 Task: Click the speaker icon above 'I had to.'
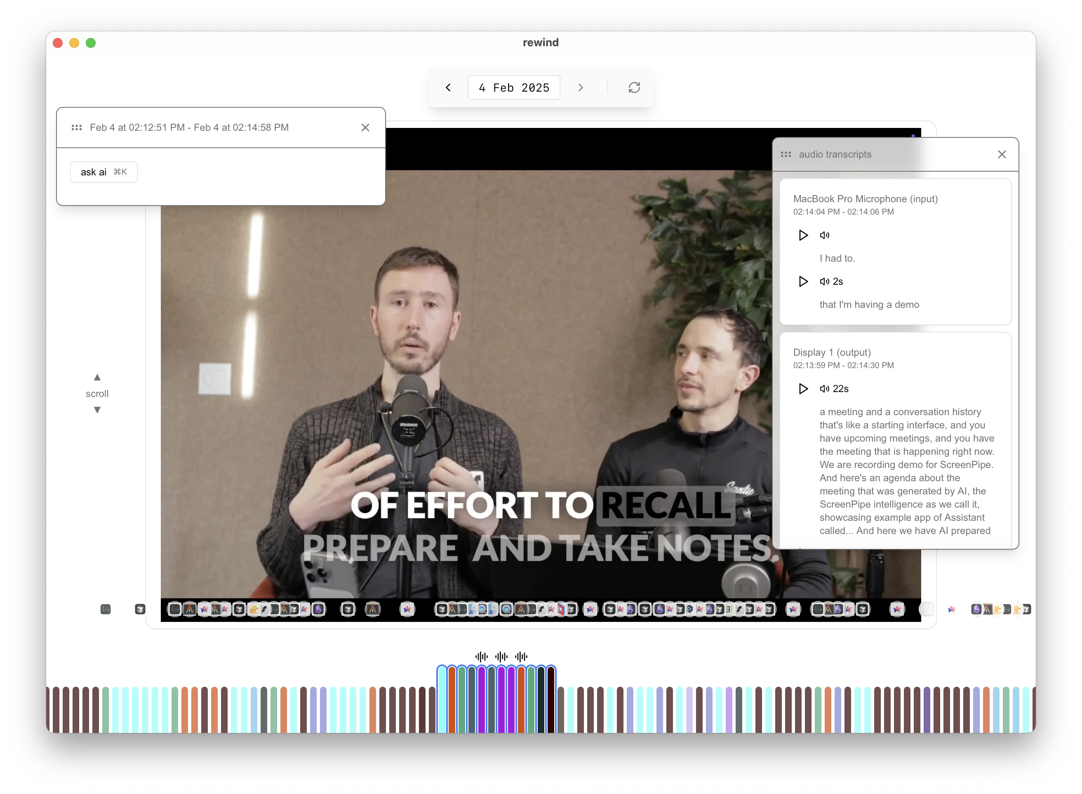(x=824, y=235)
